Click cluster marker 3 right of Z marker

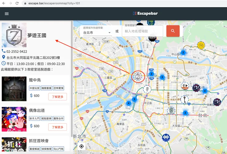coord(162,77)
